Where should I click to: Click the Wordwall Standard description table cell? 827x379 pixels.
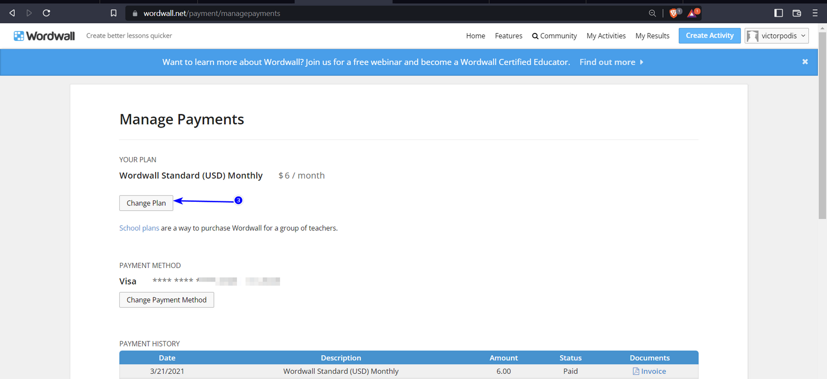point(341,371)
